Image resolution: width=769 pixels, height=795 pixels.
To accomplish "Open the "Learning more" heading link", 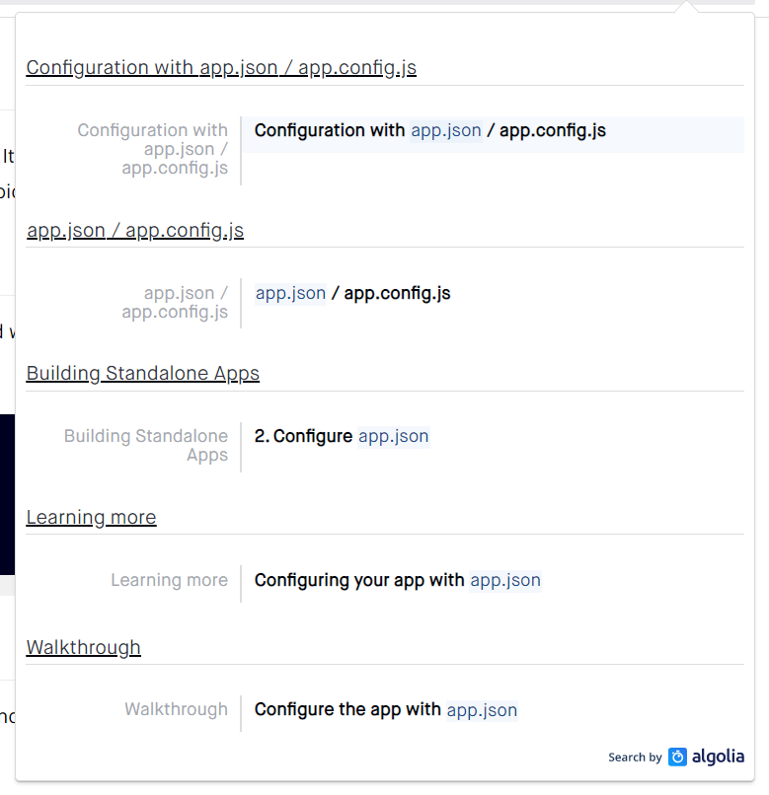I will pyautogui.click(x=91, y=517).
